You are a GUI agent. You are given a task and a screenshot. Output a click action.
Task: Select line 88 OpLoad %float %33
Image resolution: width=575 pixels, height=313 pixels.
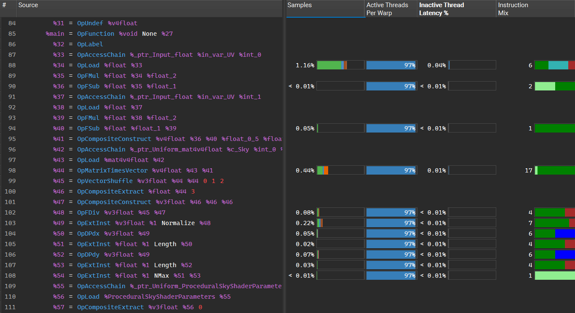pyautogui.click(x=141, y=65)
